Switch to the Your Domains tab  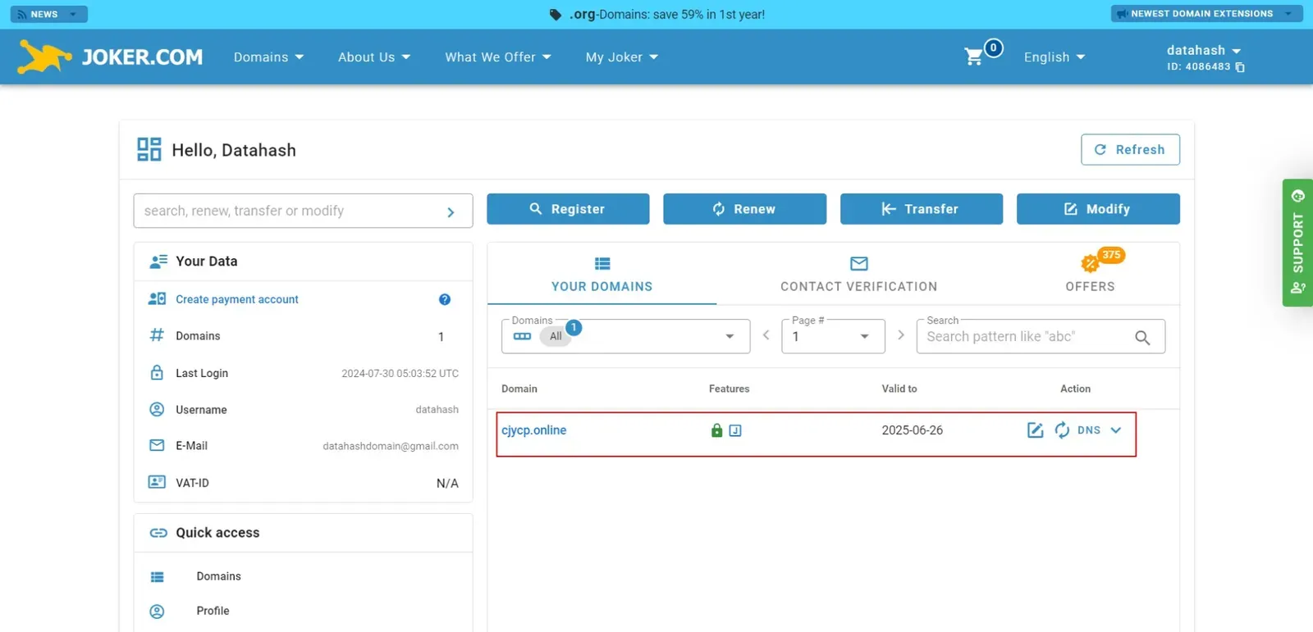[602, 275]
